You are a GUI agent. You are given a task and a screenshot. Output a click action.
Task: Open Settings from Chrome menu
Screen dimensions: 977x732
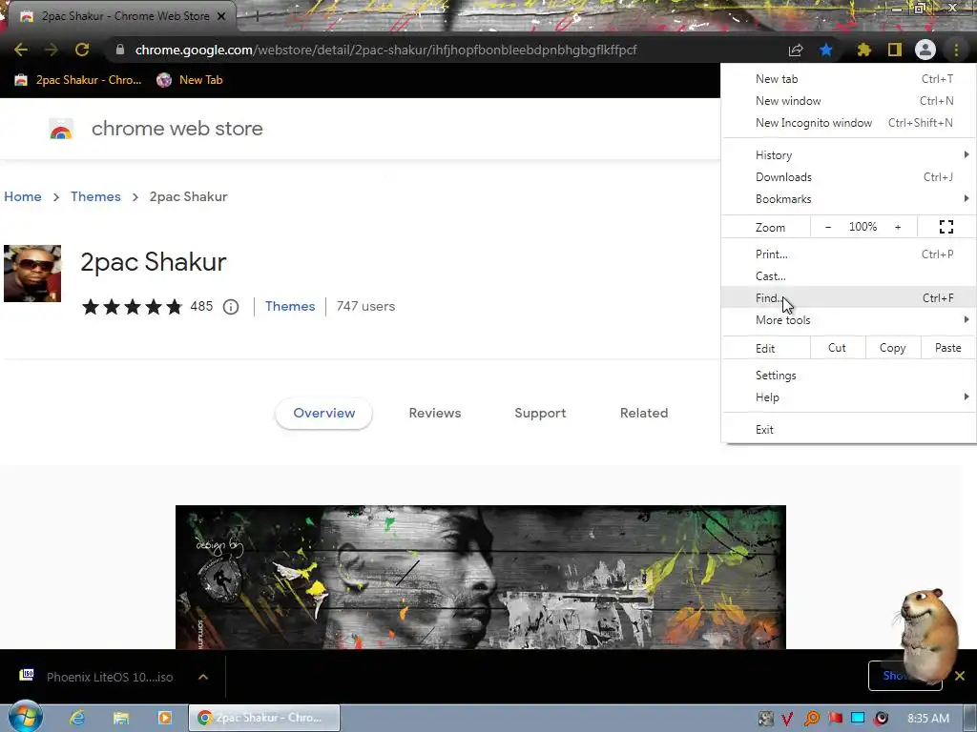pos(848,376)
